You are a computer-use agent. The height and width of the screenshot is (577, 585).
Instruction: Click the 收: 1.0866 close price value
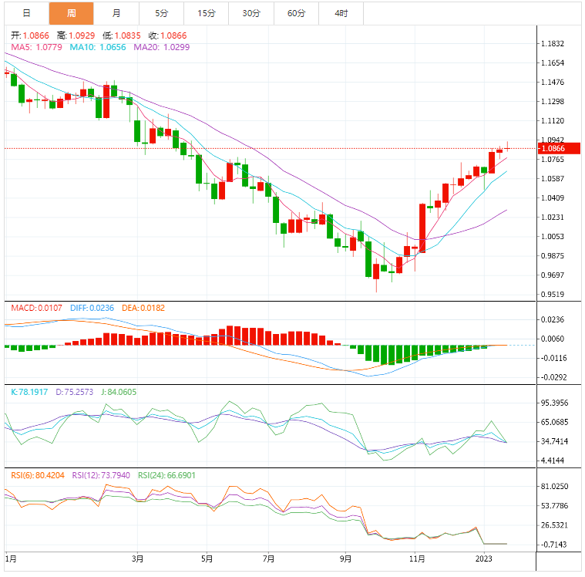tap(167, 35)
